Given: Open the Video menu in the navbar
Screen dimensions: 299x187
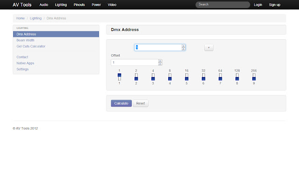Looking at the screenshot, I should tap(112, 5).
